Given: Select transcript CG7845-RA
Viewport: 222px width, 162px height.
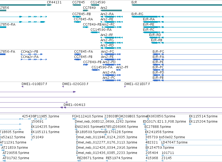Looking at the screenshot, I should 83,19.
